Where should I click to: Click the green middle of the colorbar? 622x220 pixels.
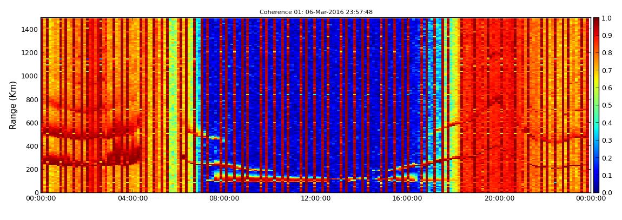point(597,105)
